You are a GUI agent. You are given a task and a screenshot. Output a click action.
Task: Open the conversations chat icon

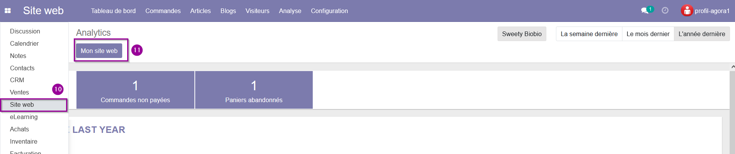coord(645,11)
